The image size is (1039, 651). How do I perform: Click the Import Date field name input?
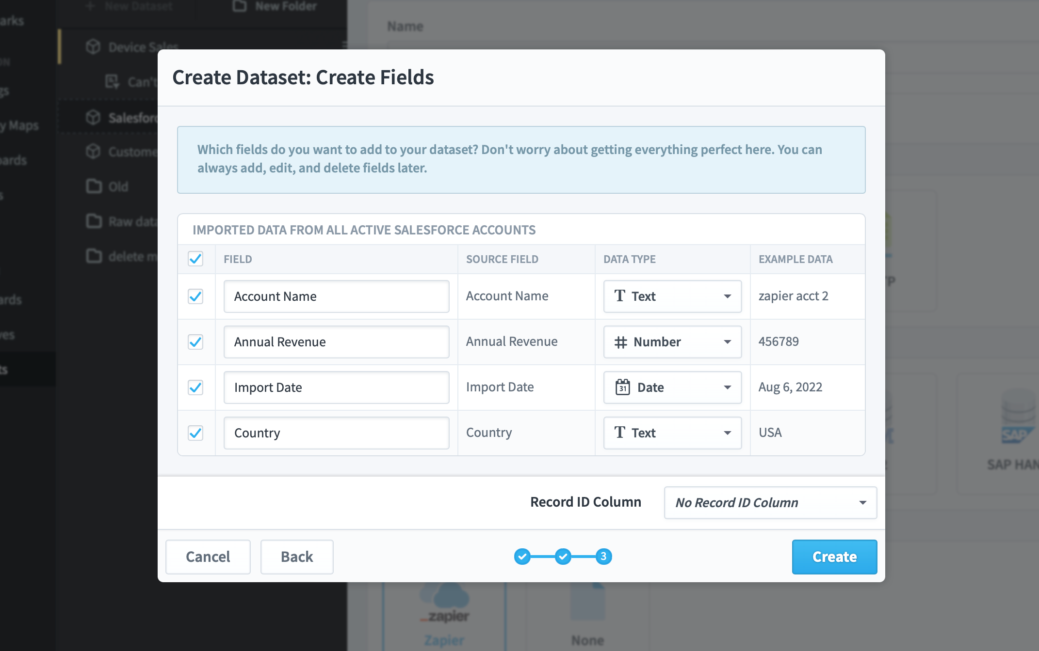[x=336, y=387]
